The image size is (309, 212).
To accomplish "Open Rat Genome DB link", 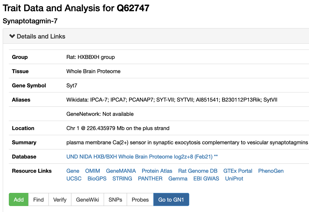I will (x=198, y=171).
